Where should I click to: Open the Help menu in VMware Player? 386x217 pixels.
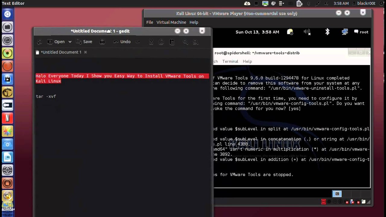pos(194,22)
